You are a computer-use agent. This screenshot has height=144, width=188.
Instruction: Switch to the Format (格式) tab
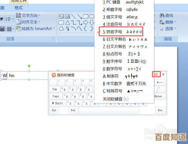pyautogui.click(x=18, y=8)
